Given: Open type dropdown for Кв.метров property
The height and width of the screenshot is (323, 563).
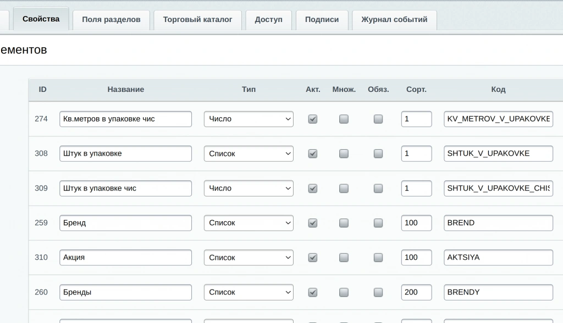Looking at the screenshot, I should (x=249, y=119).
